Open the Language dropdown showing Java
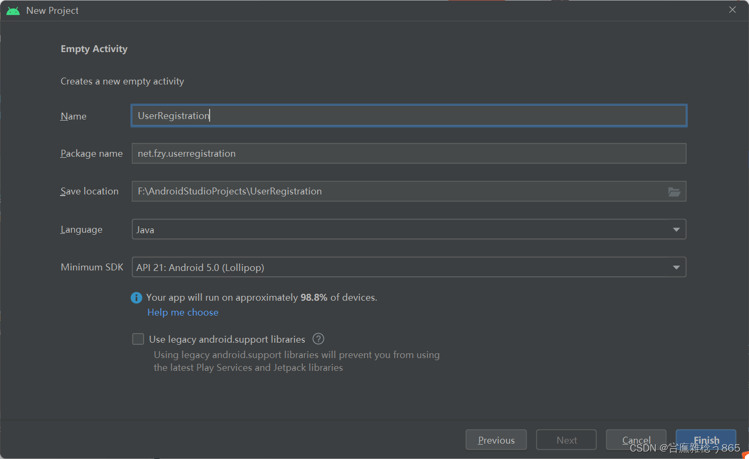The height and width of the screenshot is (459, 749). point(409,229)
